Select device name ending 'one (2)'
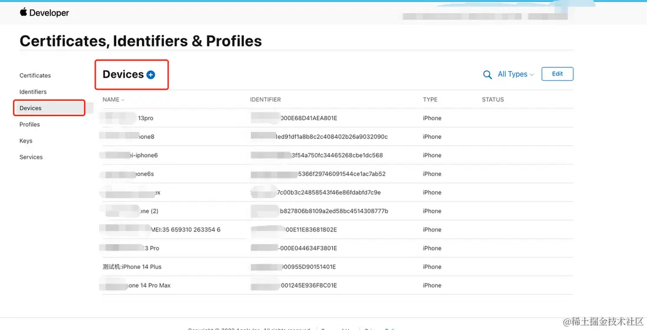Image resolution: width=647 pixels, height=330 pixels. click(130, 211)
